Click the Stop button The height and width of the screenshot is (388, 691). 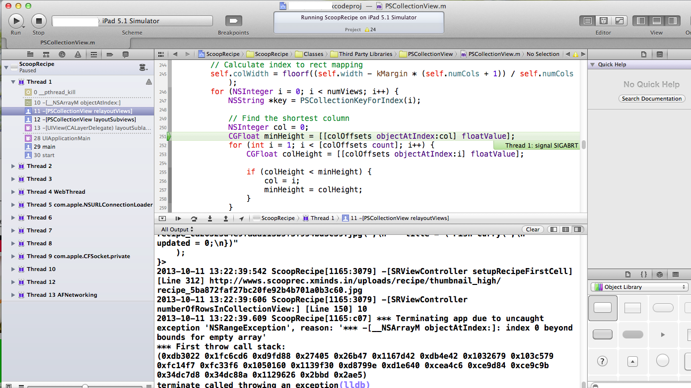39,21
